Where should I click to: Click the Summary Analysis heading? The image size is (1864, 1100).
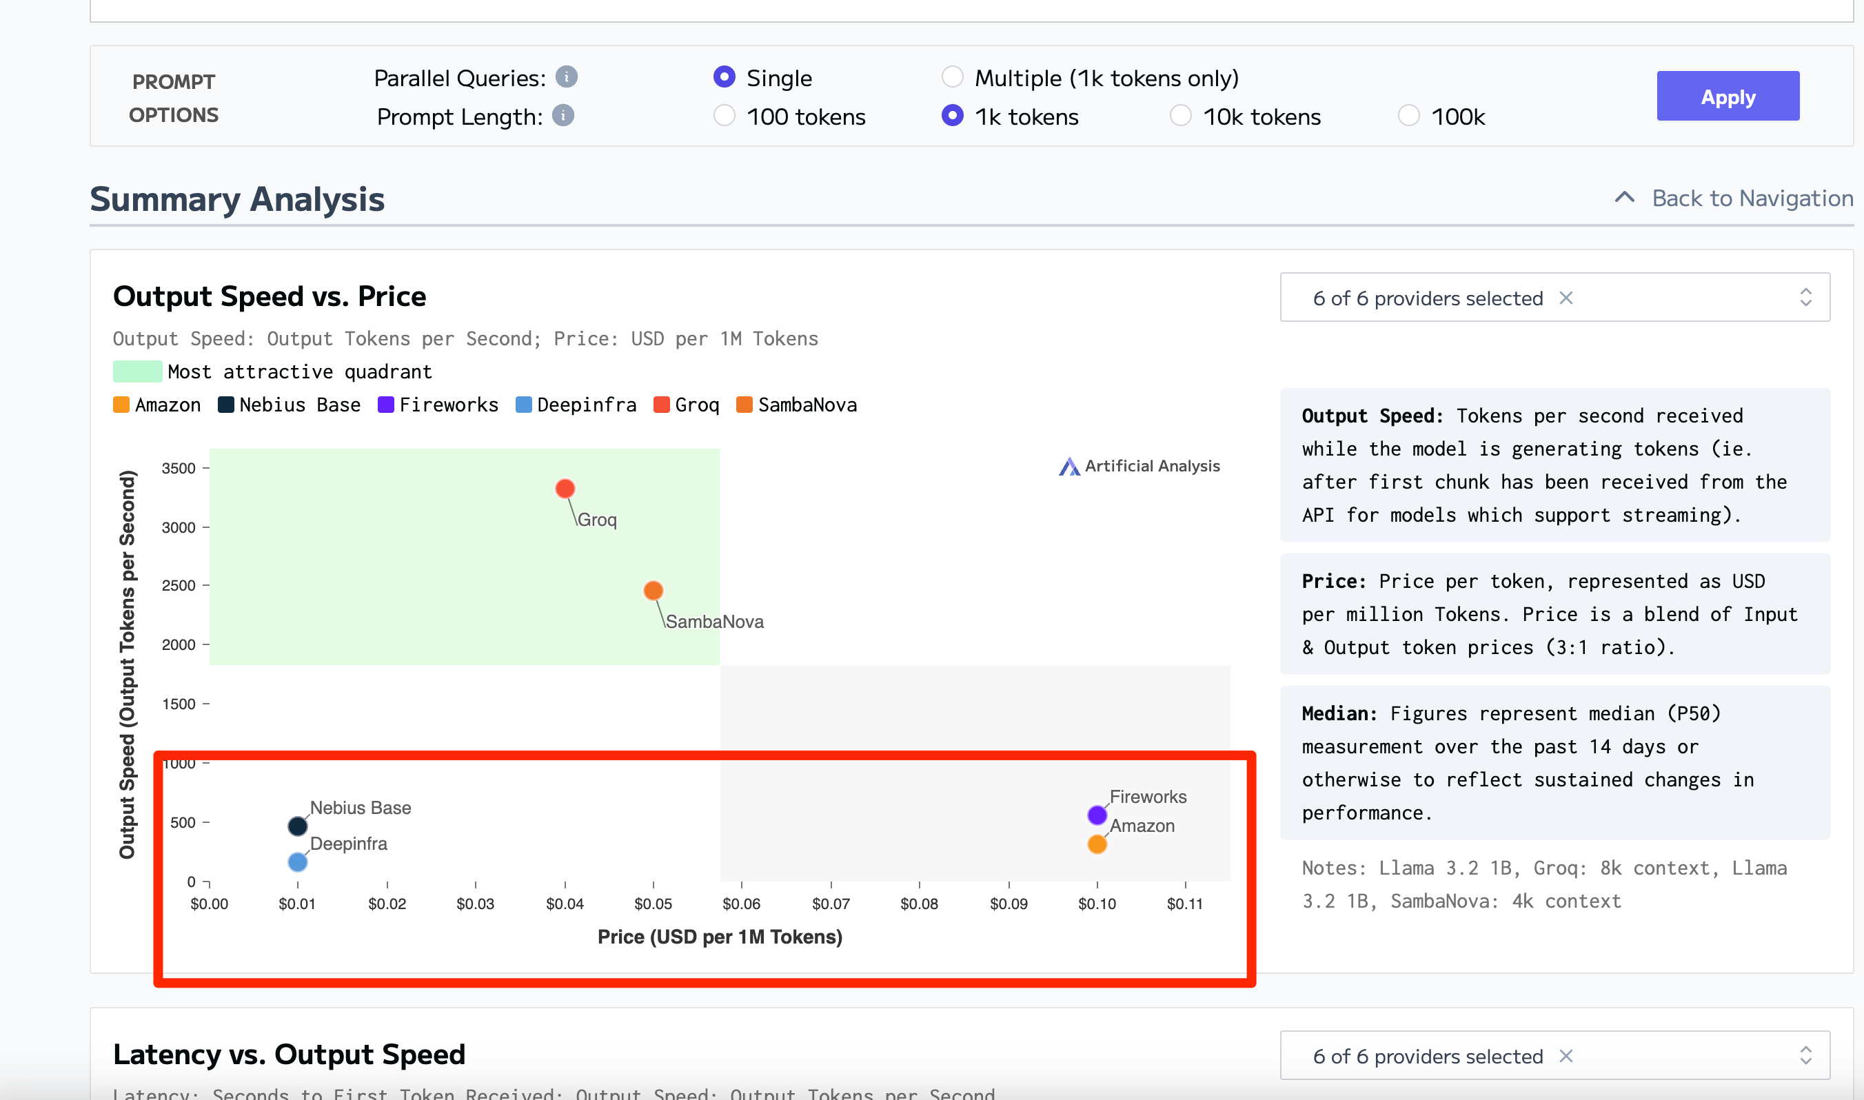237,199
